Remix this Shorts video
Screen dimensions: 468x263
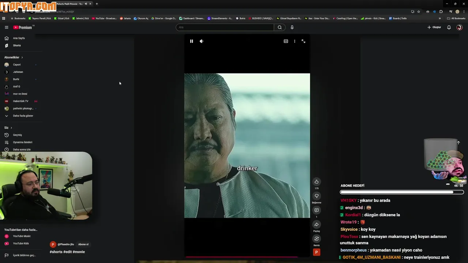tap(317, 239)
